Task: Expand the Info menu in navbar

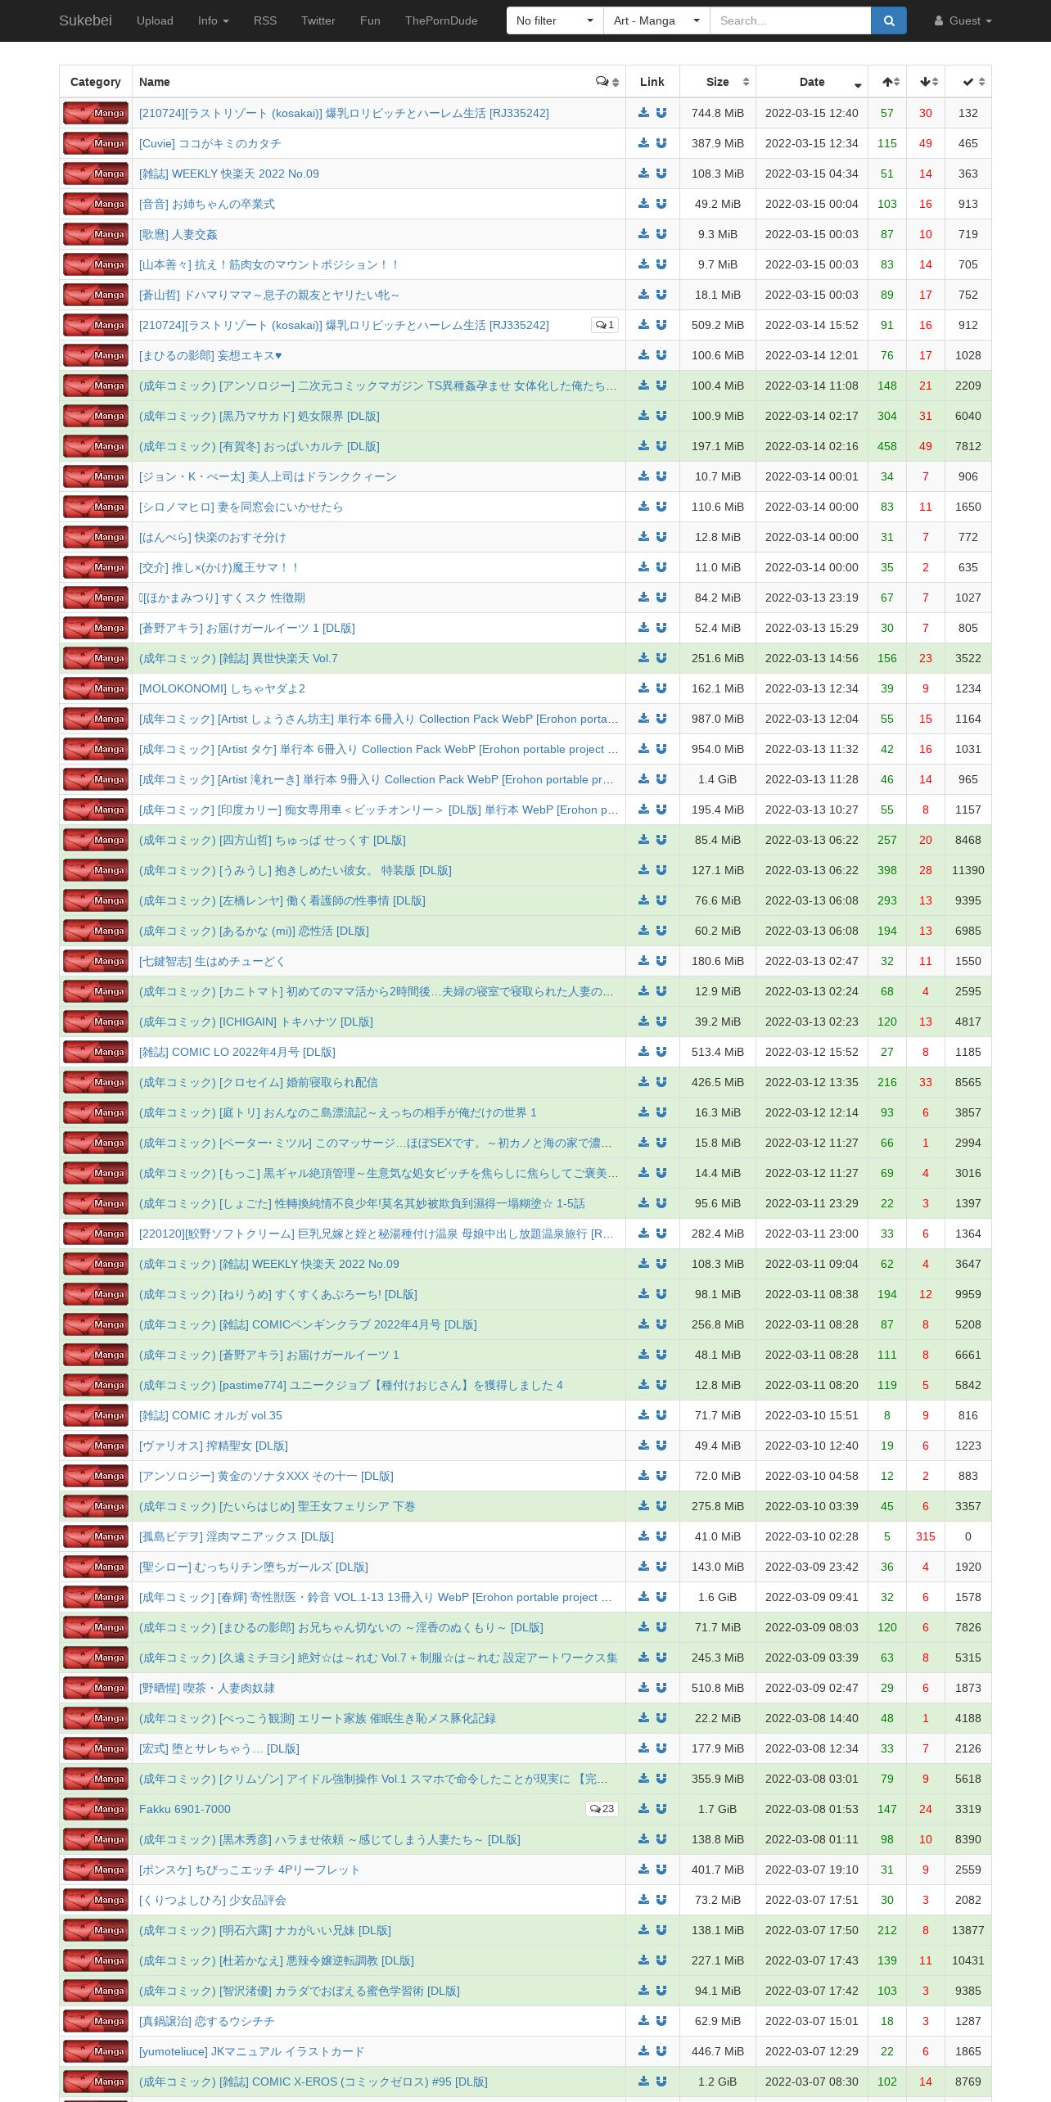Action: click(x=213, y=20)
